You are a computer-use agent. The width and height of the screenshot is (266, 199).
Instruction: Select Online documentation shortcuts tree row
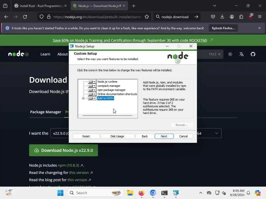coord(117,94)
